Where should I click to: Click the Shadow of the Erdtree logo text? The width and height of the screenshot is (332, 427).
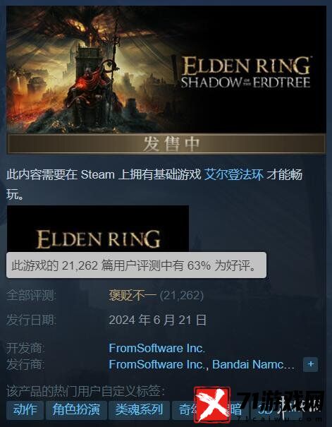tap(246, 72)
